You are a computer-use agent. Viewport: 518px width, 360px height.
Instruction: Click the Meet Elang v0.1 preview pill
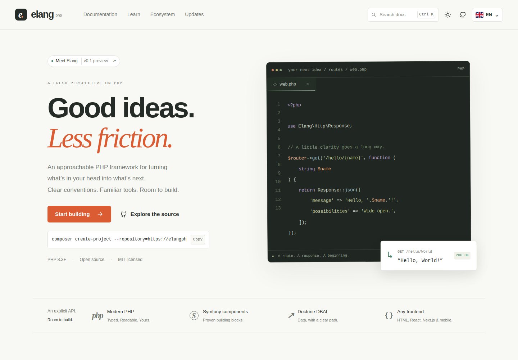(84, 61)
